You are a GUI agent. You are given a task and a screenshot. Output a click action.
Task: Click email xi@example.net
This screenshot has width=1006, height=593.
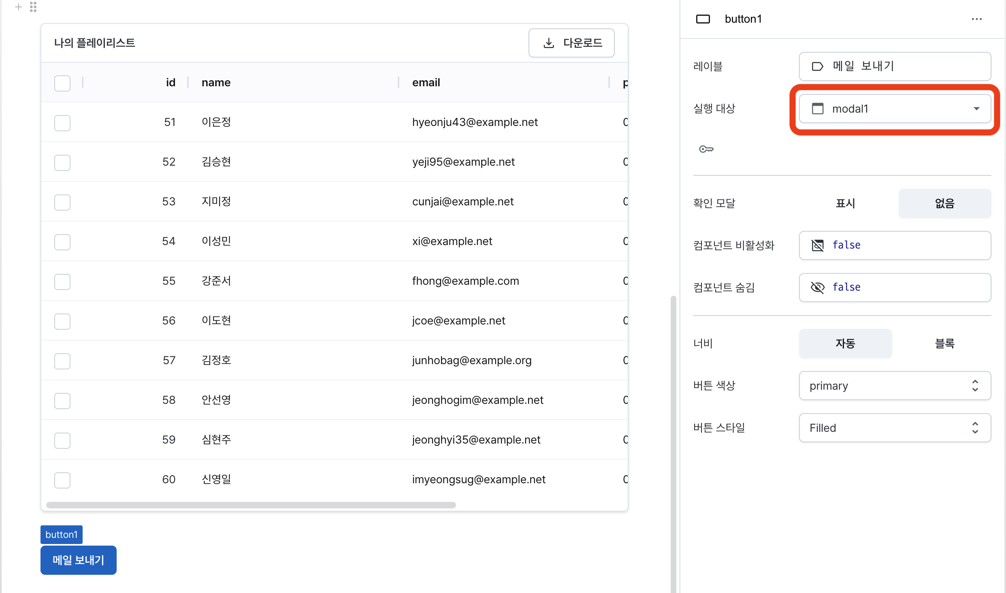click(x=452, y=241)
